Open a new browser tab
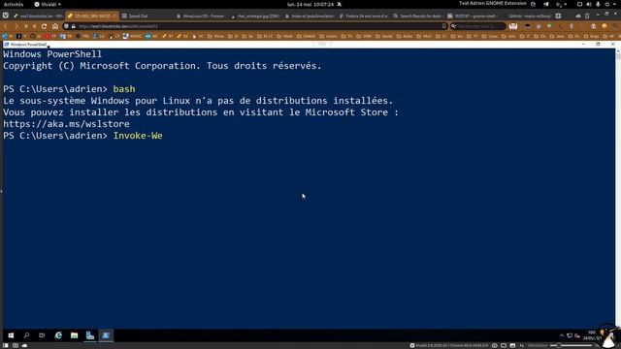The height and width of the screenshot is (349, 621). point(558,16)
